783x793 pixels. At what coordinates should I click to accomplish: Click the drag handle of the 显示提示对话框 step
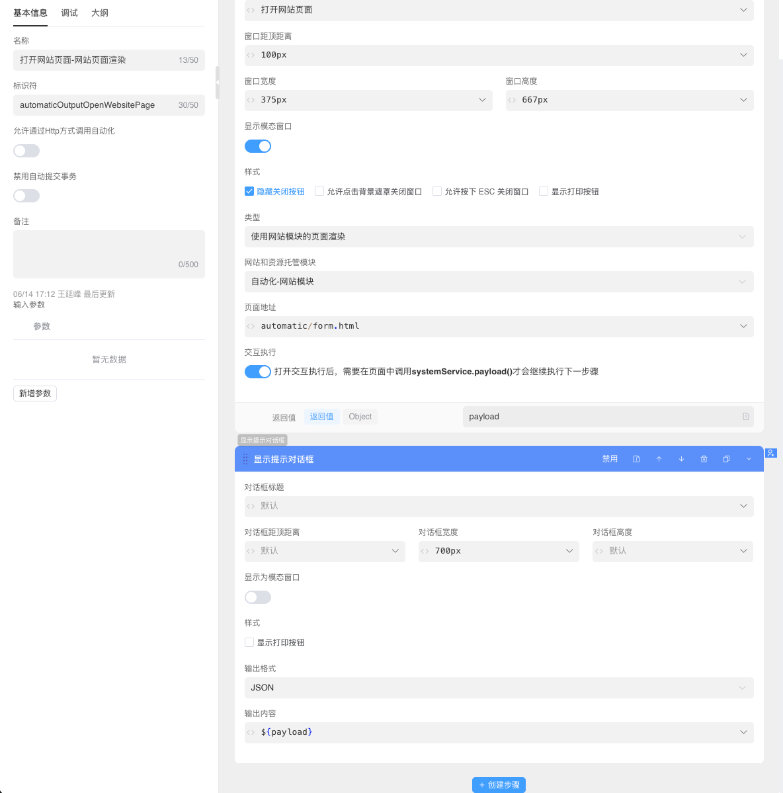(245, 459)
